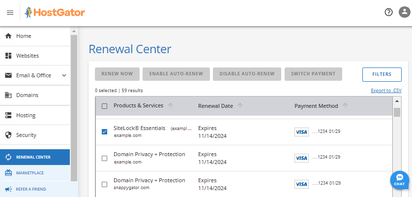Check Domain Privacy example.com checkbox
Image resolution: width=412 pixels, height=197 pixels.
(104, 158)
